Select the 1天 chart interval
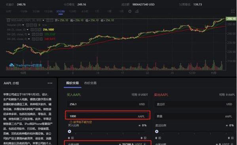The height and width of the screenshot is (145, 237). [x=97, y=11]
